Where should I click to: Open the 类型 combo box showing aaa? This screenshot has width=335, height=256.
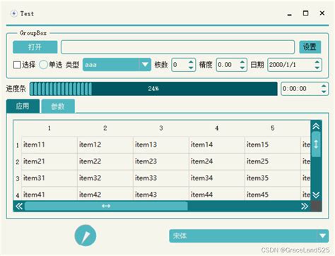tap(117, 65)
